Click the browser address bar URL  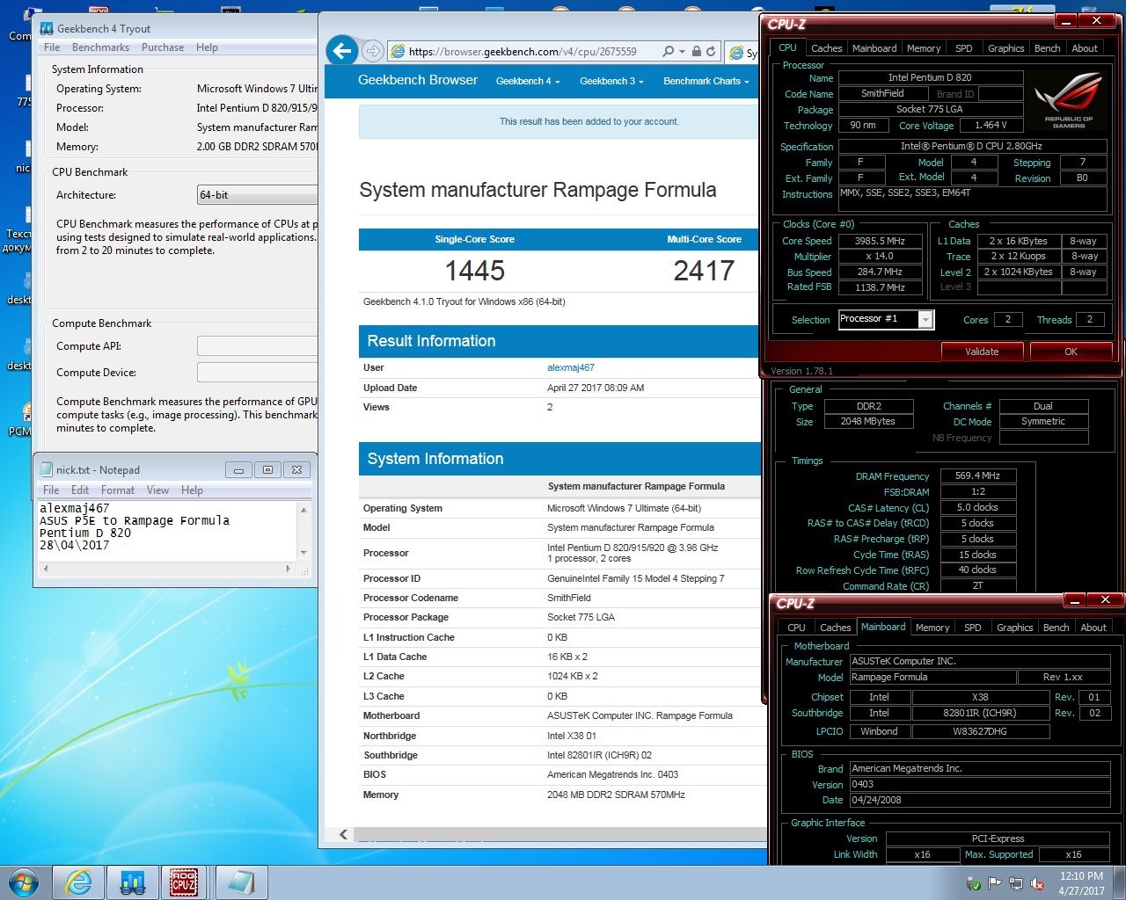[523, 52]
